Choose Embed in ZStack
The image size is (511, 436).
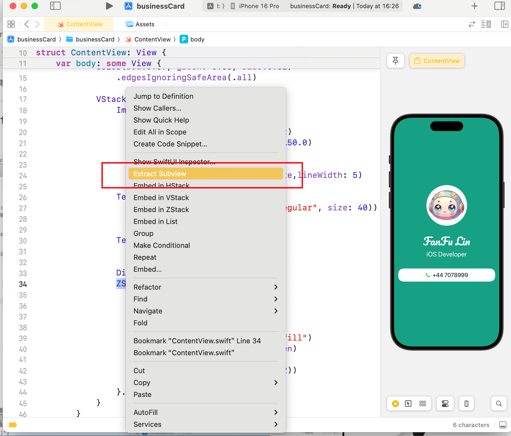(206, 210)
